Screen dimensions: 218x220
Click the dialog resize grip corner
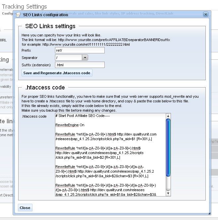pos(209,213)
